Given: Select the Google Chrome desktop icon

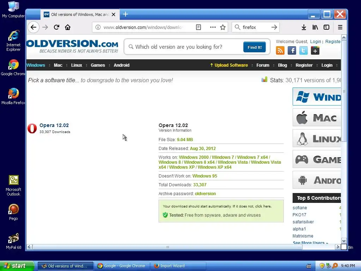Looking at the screenshot, I should point(13,67).
